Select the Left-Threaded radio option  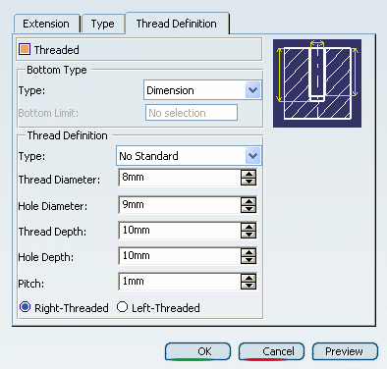[x=122, y=307]
